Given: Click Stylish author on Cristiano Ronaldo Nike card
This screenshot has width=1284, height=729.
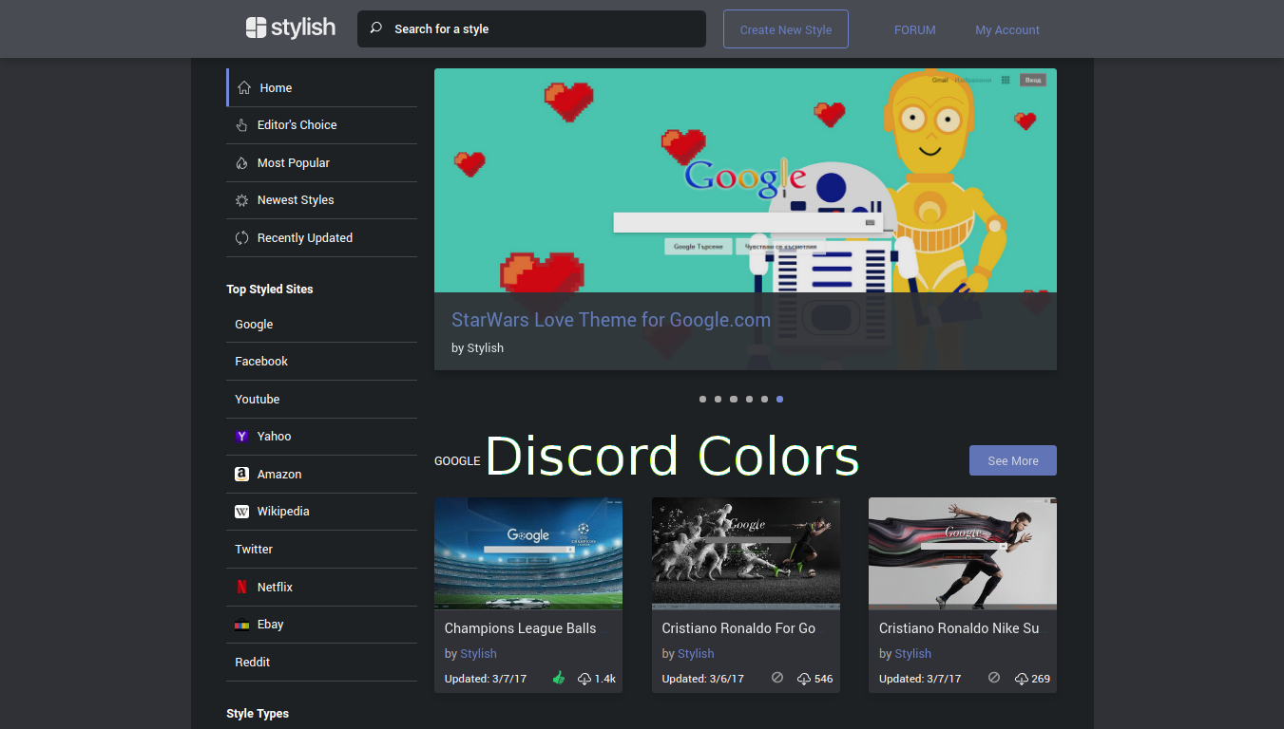Looking at the screenshot, I should pyautogui.click(x=912, y=654).
